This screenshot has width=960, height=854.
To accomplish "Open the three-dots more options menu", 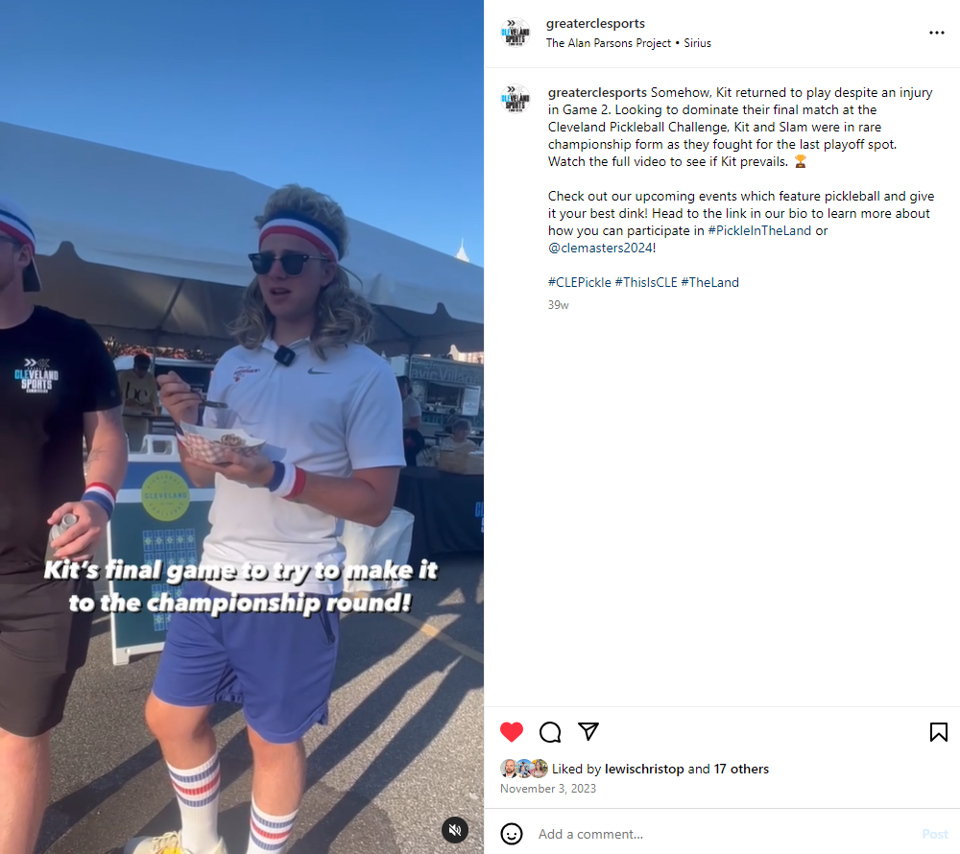I will tap(936, 33).
